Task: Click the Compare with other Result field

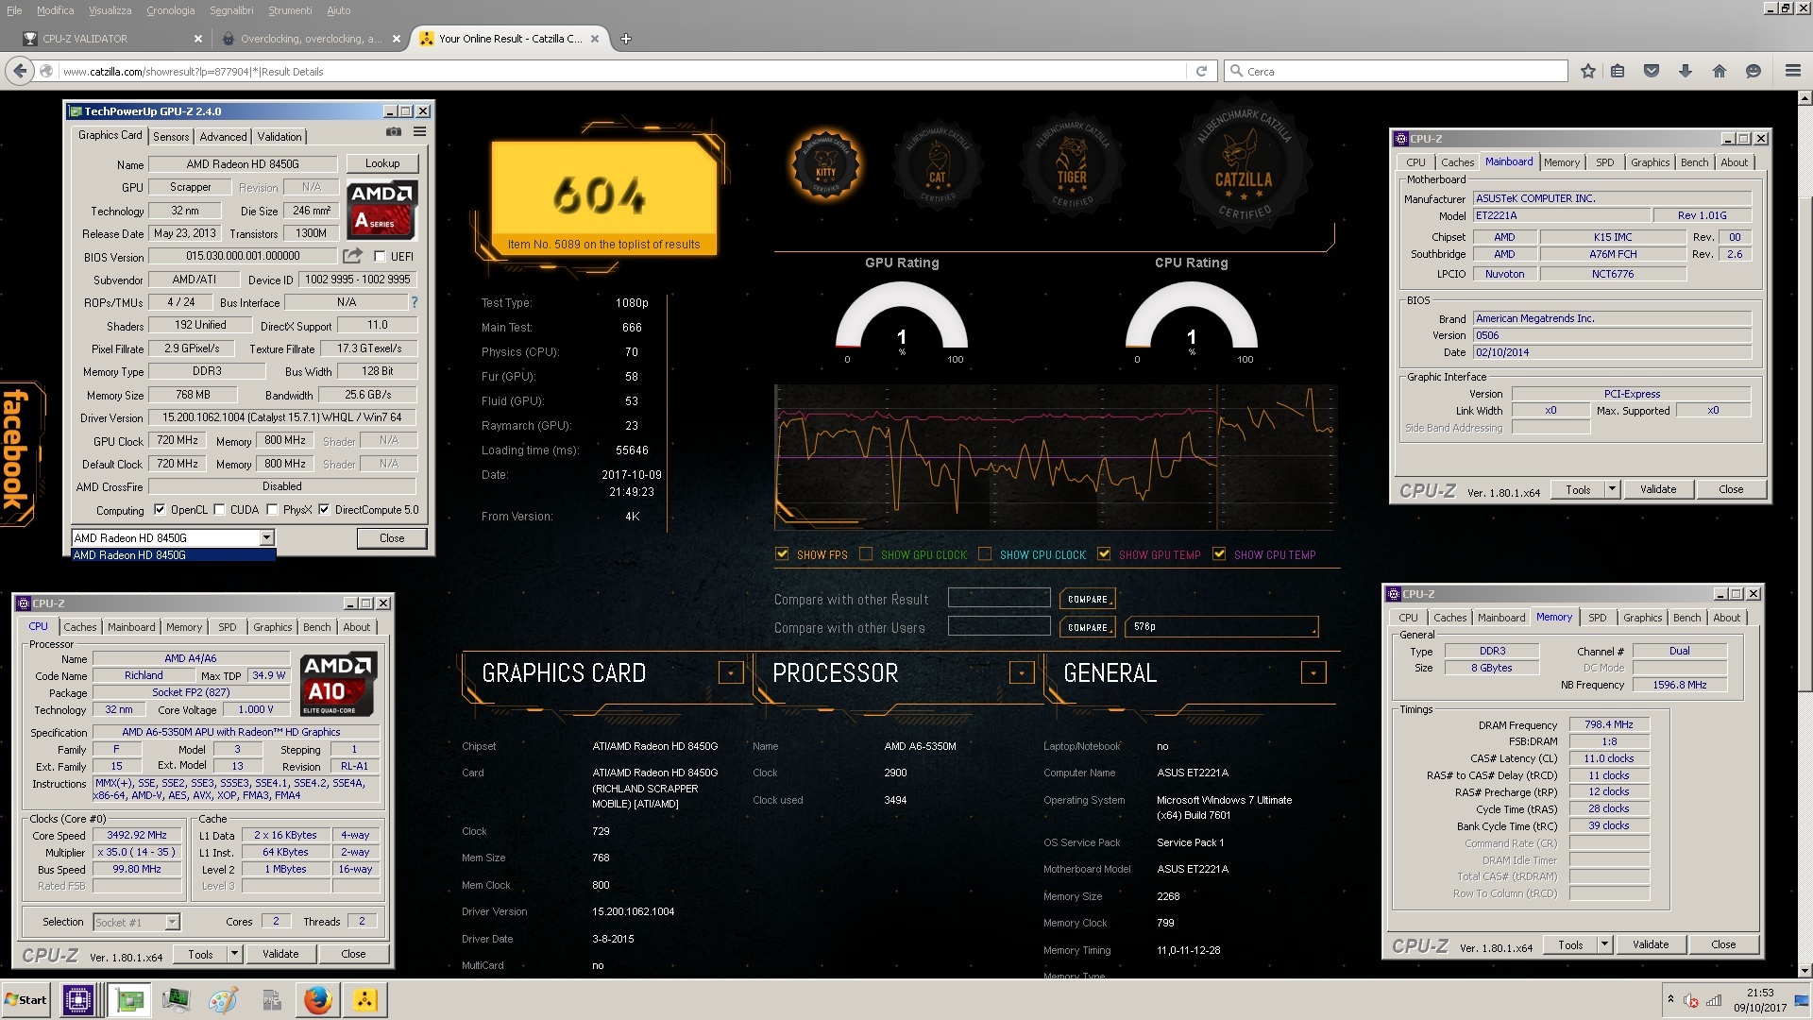Action: point(999,598)
